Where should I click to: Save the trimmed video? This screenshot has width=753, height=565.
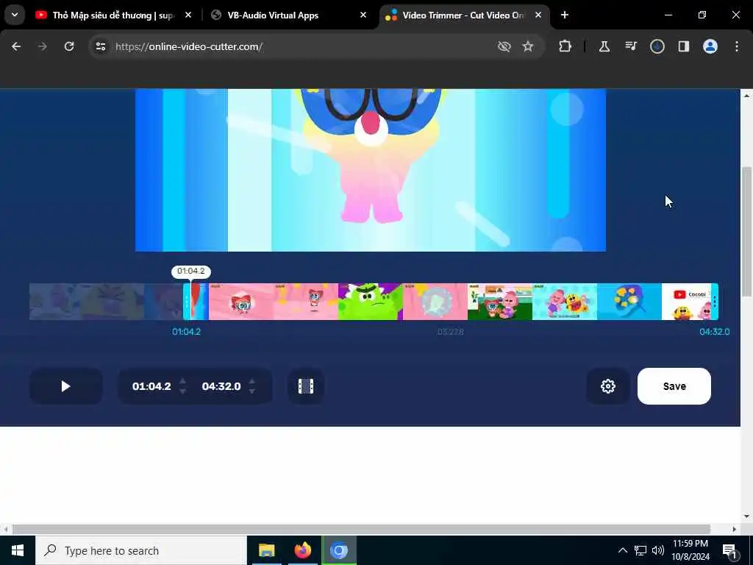pyautogui.click(x=674, y=386)
